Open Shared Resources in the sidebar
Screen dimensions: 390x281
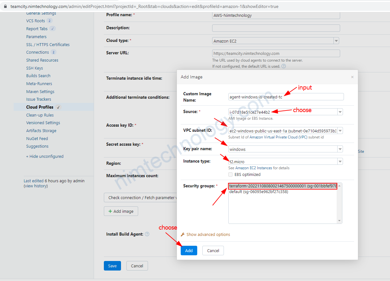coord(42,60)
